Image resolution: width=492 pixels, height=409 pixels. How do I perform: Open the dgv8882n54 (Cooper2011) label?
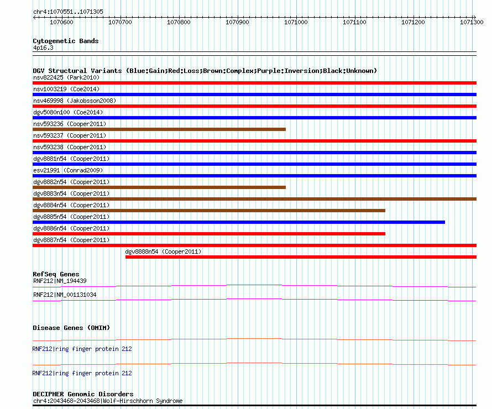click(x=71, y=182)
